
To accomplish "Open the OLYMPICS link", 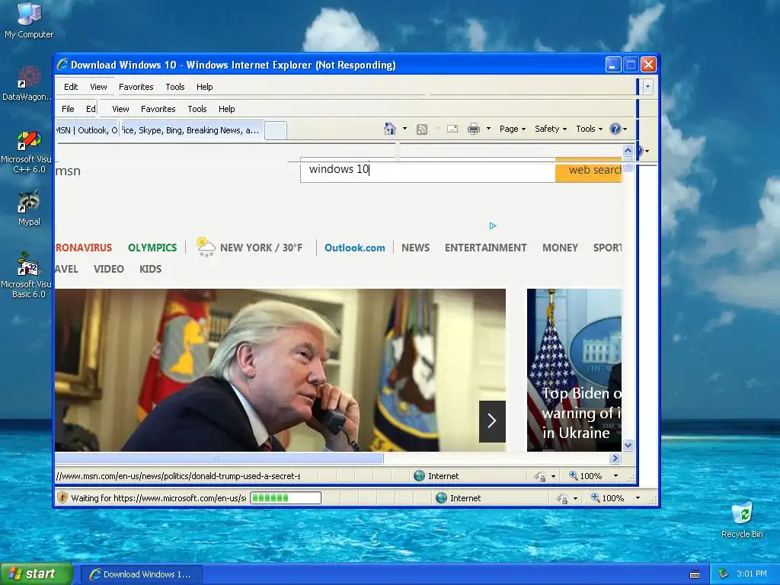I will point(152,248).
